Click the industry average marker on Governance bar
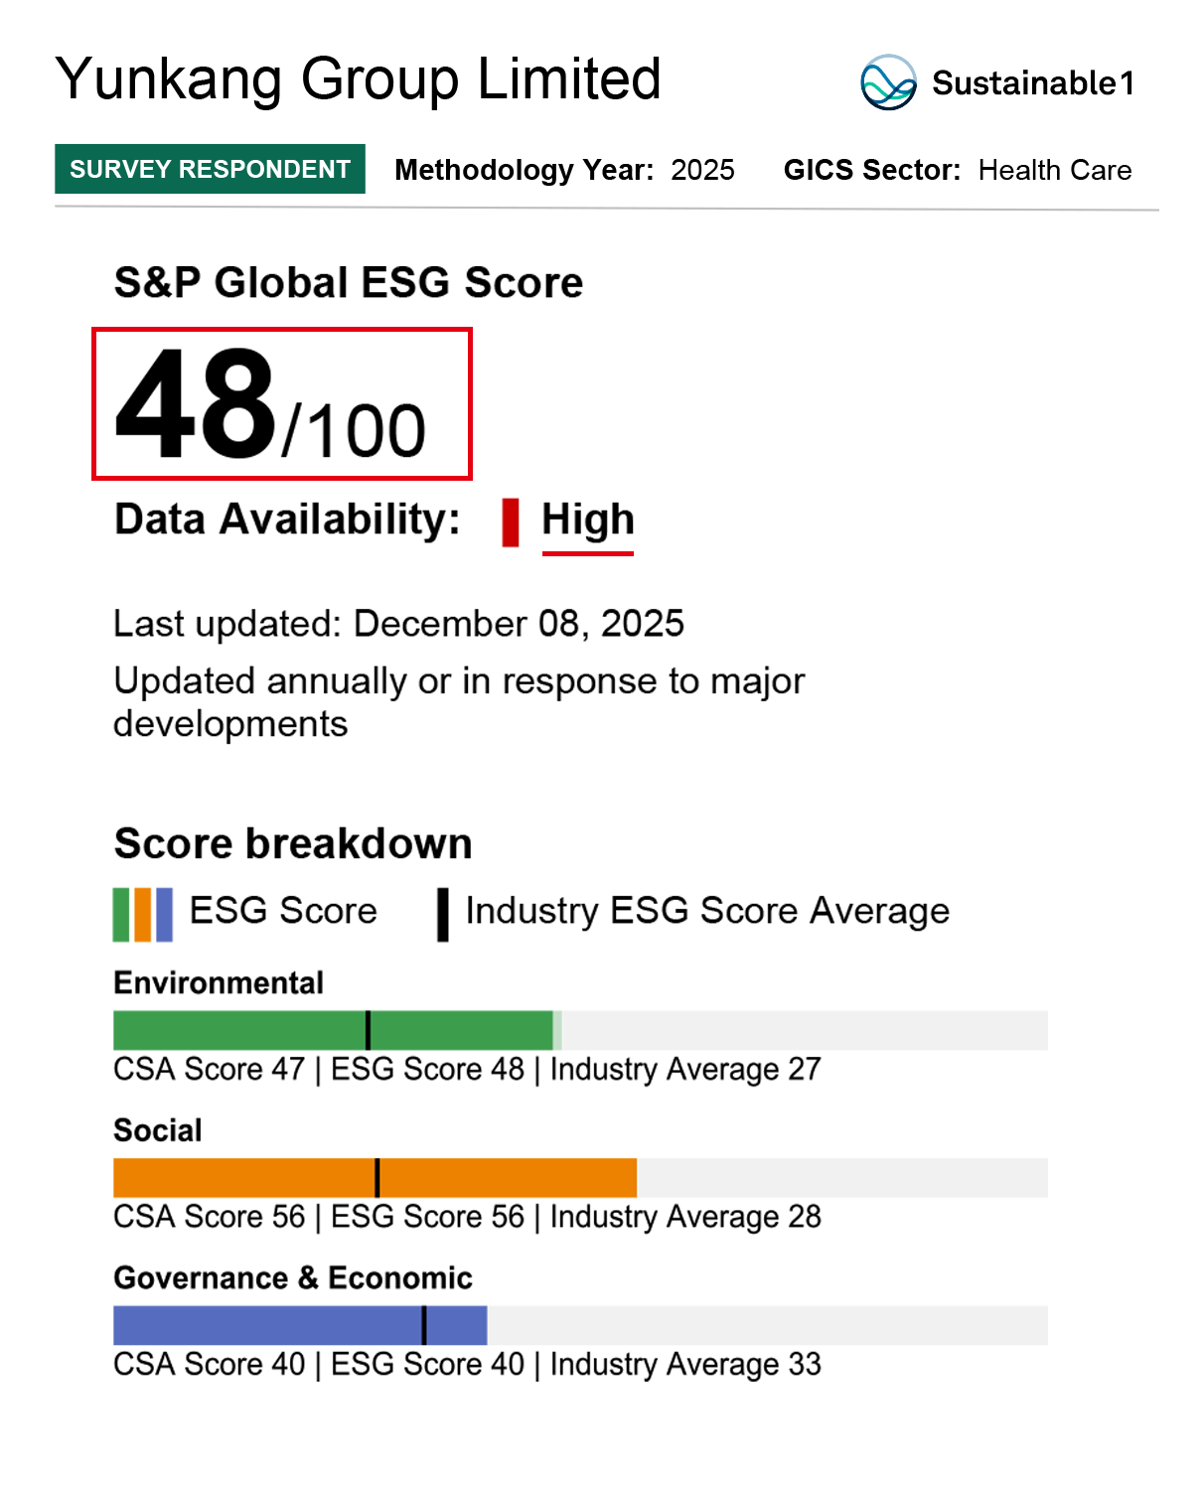The height and width of the screenshot is (1487, 1204). pos(424,1325)
